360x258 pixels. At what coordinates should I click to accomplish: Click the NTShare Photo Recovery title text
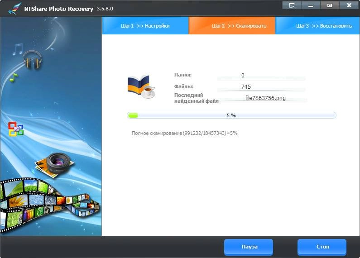click(59, 9)
